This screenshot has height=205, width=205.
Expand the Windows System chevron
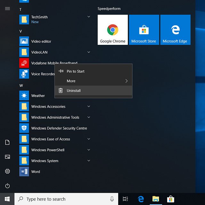coord(89,160)
